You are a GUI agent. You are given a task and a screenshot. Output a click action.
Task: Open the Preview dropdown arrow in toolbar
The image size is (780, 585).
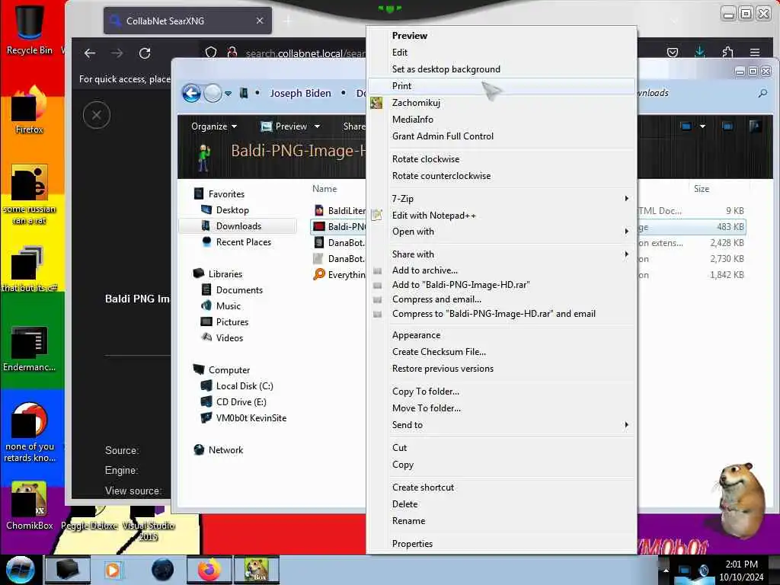[317, 126]
